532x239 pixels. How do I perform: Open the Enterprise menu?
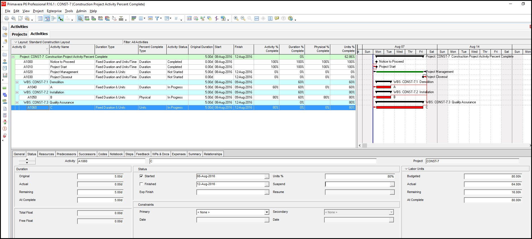(x=54, y=11)
